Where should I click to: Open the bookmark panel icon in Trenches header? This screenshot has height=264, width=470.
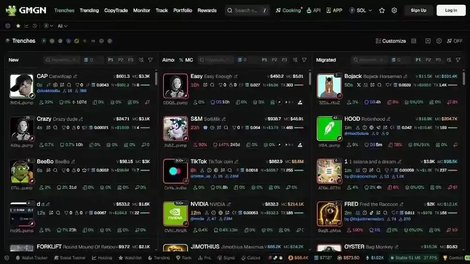[428, 41]
